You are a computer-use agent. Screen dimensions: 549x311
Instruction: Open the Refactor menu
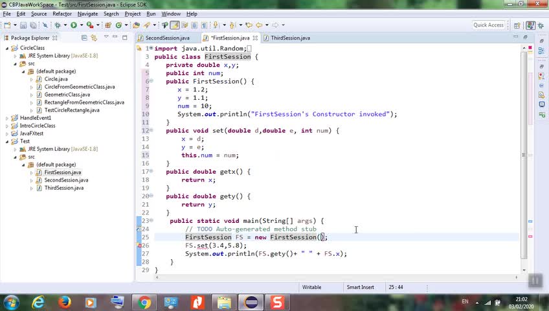pyautogui.click(x=62, y=14)
